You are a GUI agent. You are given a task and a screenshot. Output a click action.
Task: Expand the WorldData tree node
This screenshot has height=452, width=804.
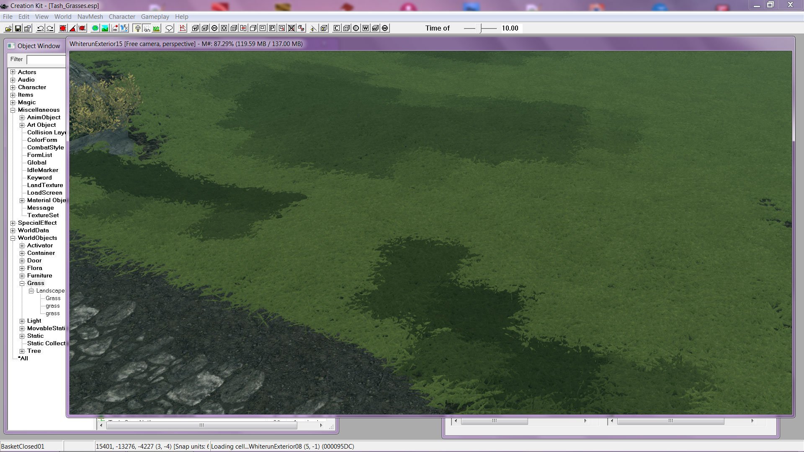tap(13, 231)
